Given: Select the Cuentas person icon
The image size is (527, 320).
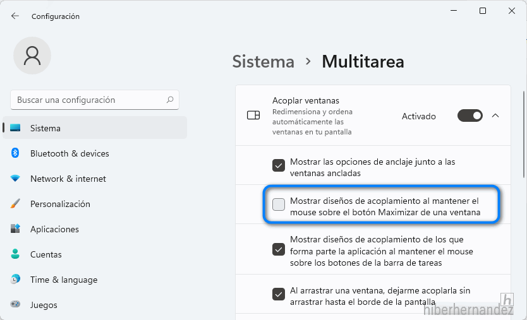Looking at the screenshot, I should pos(15,254).
